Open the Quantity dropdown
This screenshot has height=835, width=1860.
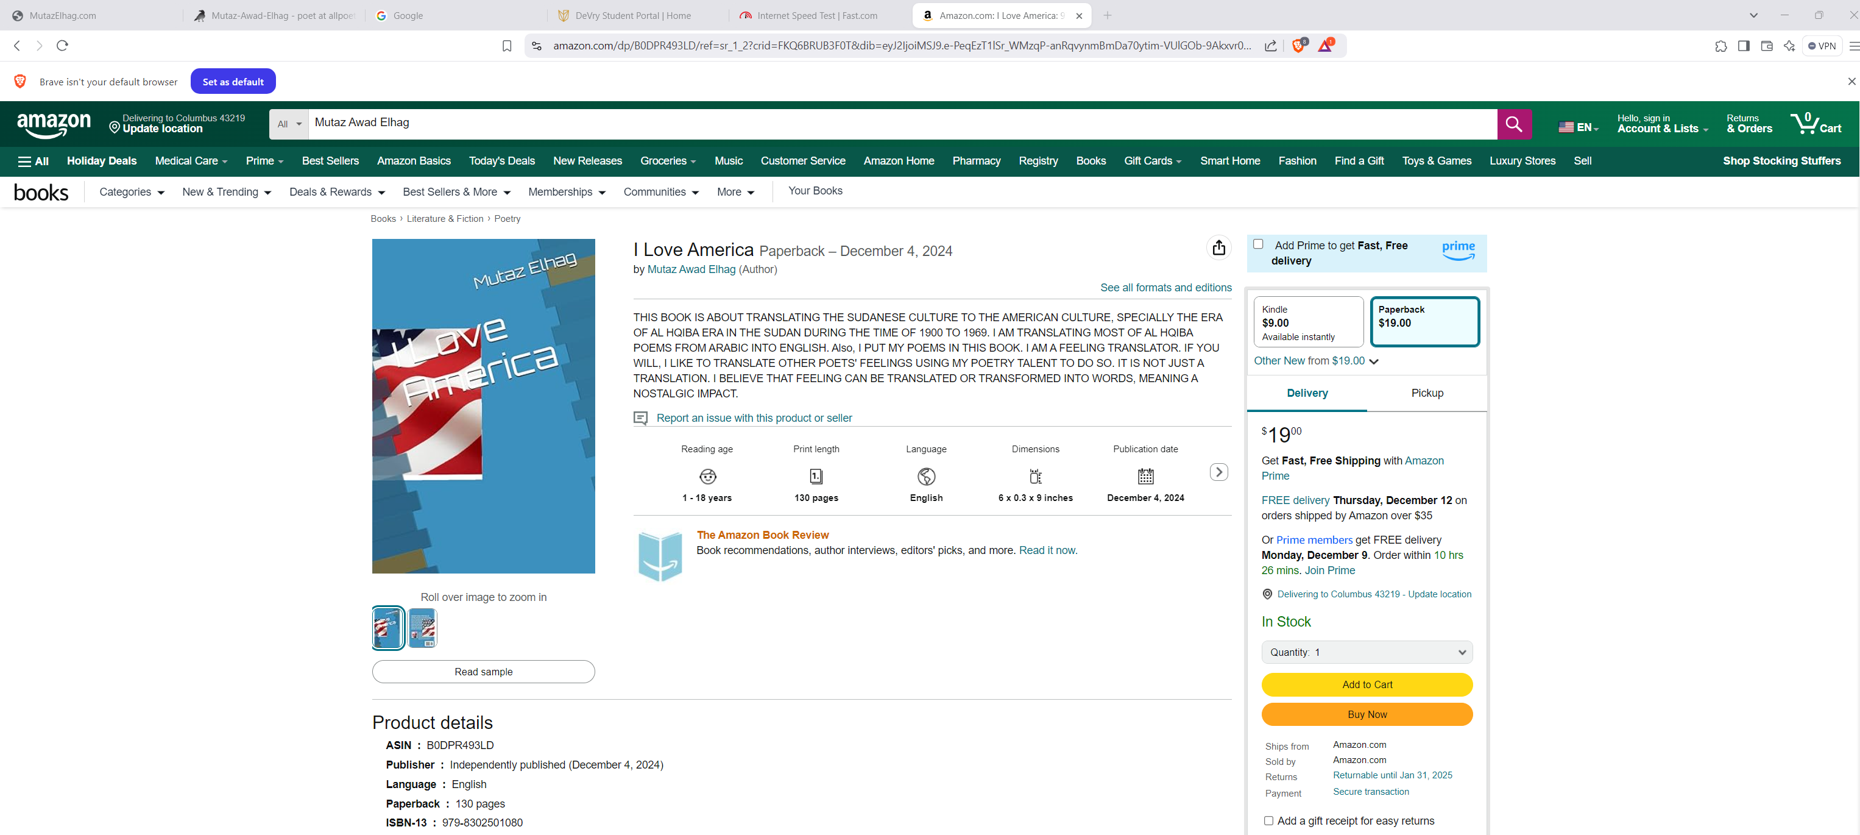click(x=1366, y=652)
